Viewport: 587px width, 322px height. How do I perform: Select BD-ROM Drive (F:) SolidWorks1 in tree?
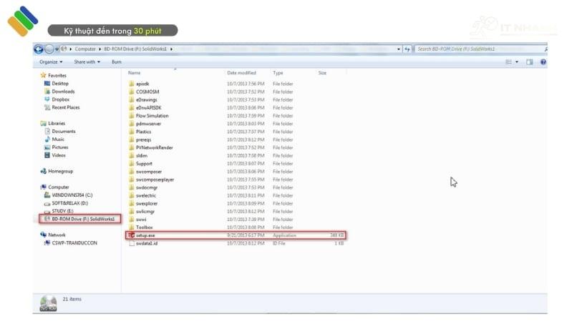pyautogui.click(x=83, y=219)
